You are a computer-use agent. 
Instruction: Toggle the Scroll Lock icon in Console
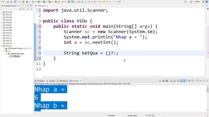(174, 81)
